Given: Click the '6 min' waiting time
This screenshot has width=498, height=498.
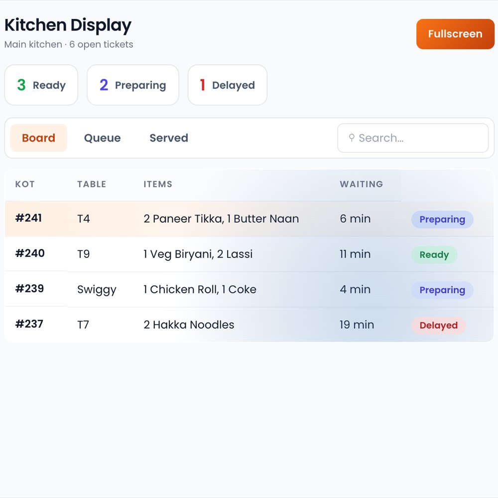Looking at the screenshot, I should pos(355,219).
